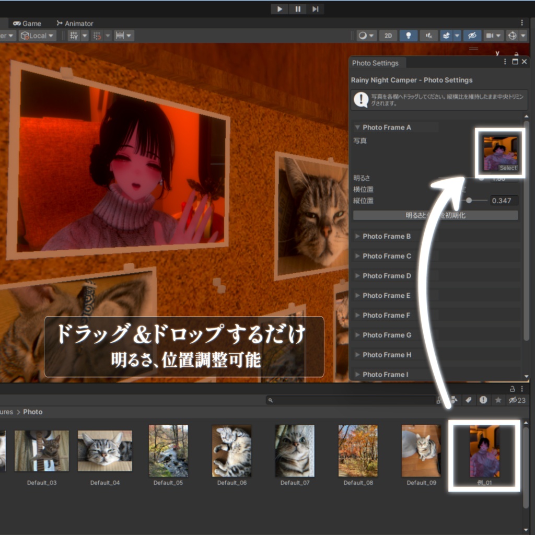This screenshot has width=535, height=535.
Task: Click the favorites star icon in Project panel
Action: tap(498, 400)
